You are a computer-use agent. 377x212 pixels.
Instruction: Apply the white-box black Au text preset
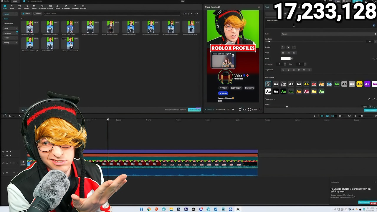tap(268, 92)
